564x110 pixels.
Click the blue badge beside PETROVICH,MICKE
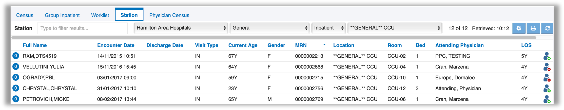click(16, 99)
